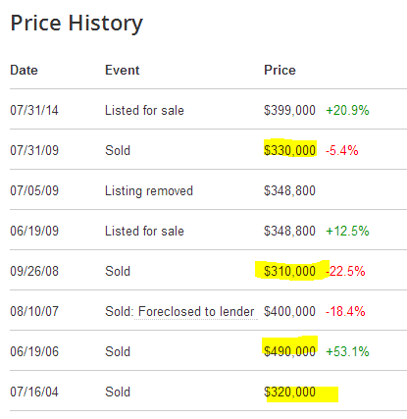
Task: Select the Price column header
Action: [x=280, y=70]
